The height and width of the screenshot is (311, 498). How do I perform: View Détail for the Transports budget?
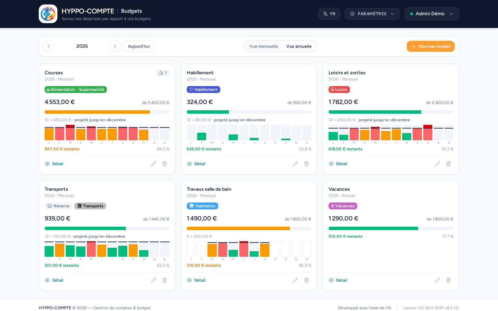click(x=54, y=280)
